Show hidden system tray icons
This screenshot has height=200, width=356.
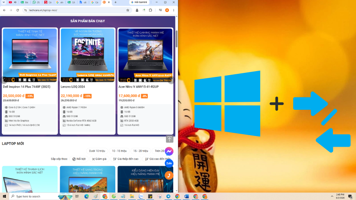[x=332, y=196]
